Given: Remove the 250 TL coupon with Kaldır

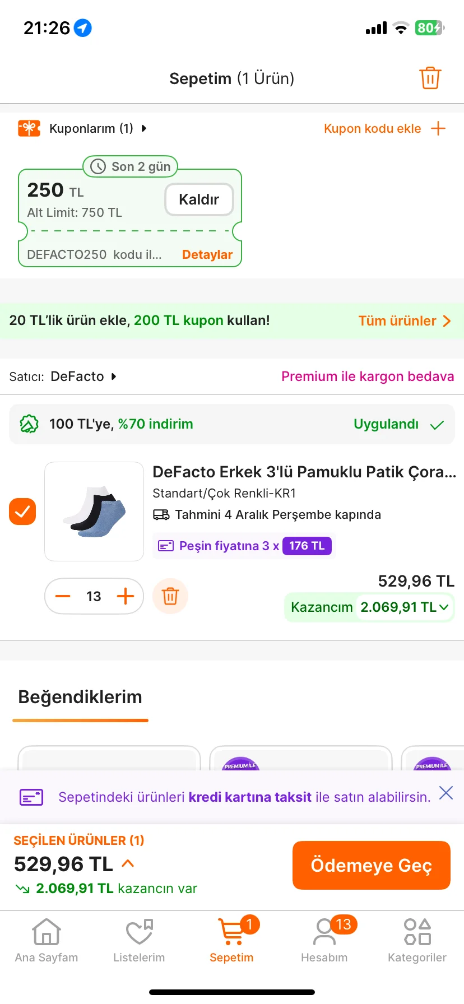Looking at the screenshot, I should [x=199, y=199].
